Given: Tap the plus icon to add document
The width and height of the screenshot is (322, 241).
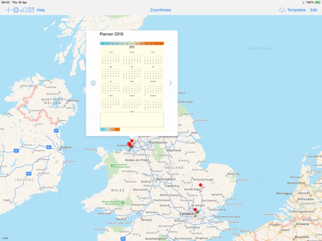Looking at the screenshot, I should click(8, 10).
